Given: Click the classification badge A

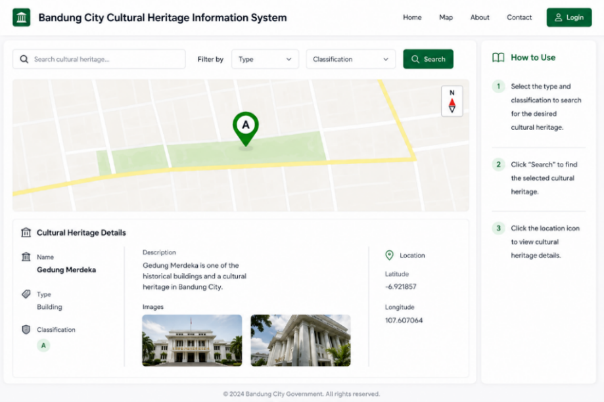Looking at the screenshot, I should [43, 346].
